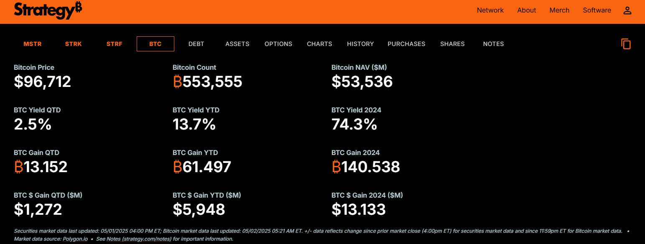
Task: Click the orange Bitcoin symbol next to 553,555
Action: click(x=177, y=82)
